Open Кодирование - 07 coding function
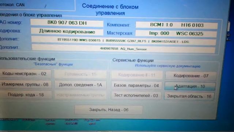Viewport: 234px width, 132px height. 191,76
